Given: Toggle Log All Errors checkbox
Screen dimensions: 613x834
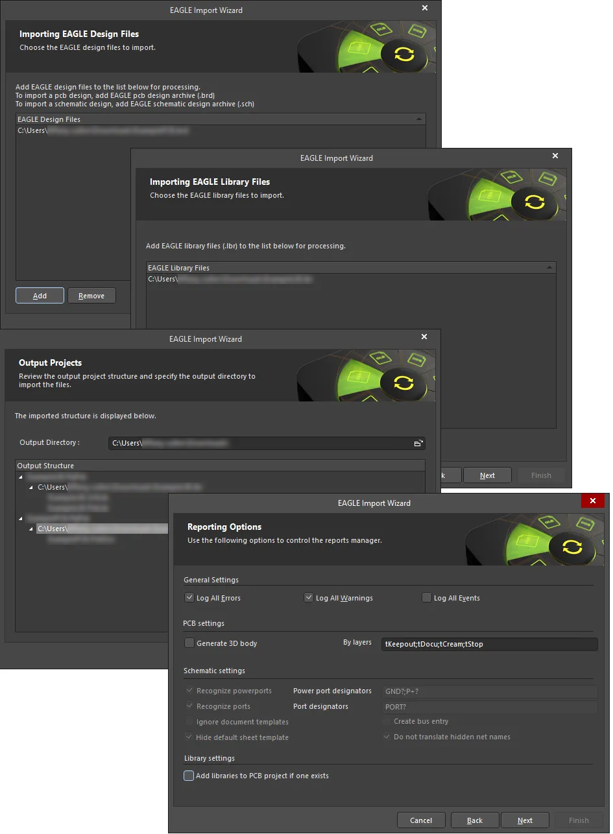Looking at the screenshot, I should pos(189,598).
